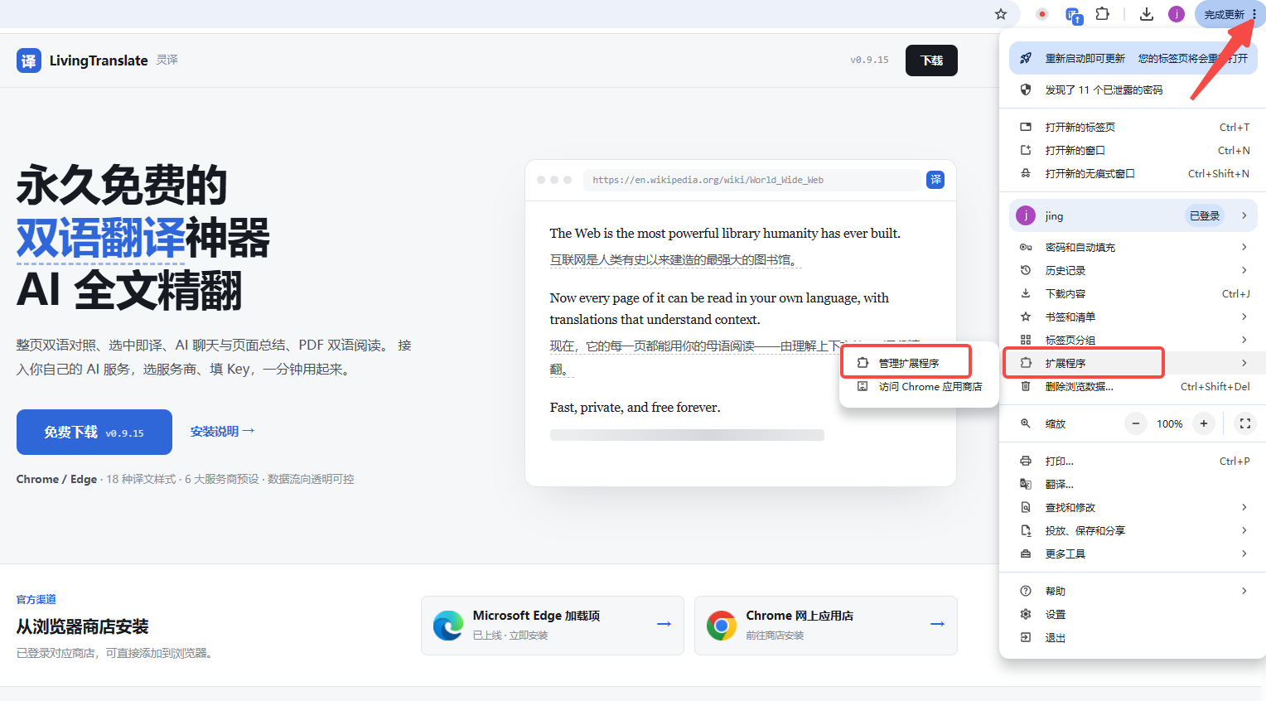Click the 已登录 badge
This screenshot has width=1266, height=701.
(x=1205, y=215)
